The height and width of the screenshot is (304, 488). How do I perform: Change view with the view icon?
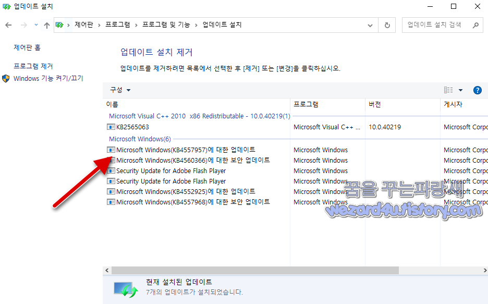448,90
